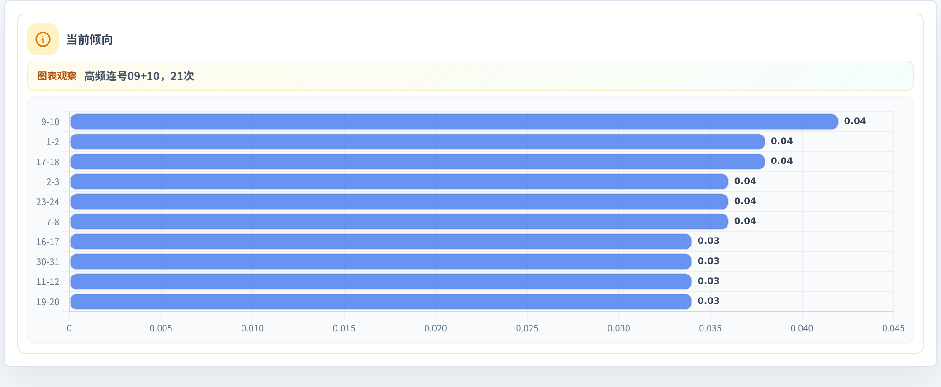Click the 图表观察 label

click(57, 76)
